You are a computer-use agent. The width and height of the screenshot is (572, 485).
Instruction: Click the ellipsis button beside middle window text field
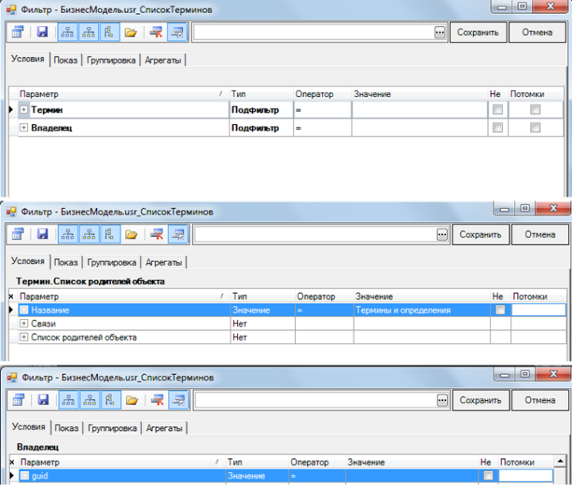[441, 235]
